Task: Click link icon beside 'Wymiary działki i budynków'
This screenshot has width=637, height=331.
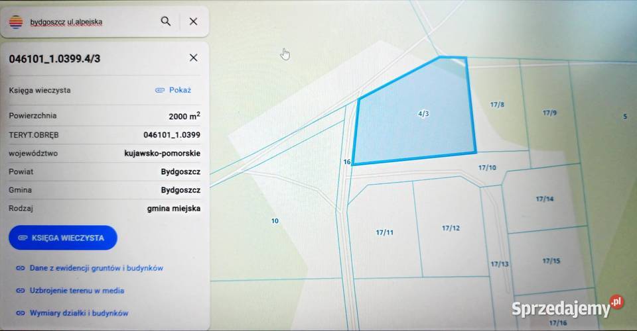Action: 21,312
